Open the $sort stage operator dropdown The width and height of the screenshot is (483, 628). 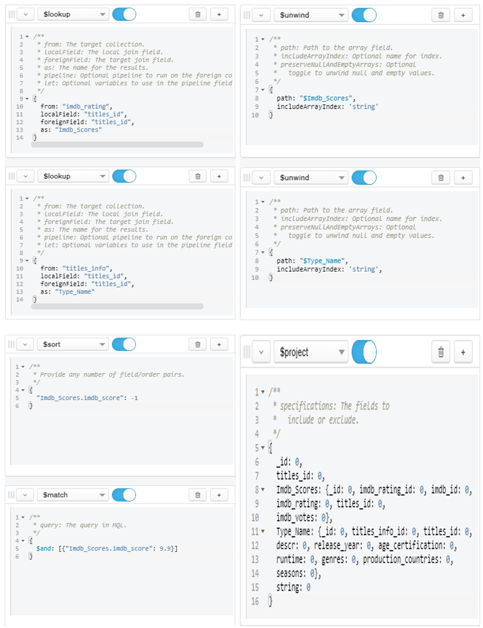pyautogui.click(x=73, y=345)
